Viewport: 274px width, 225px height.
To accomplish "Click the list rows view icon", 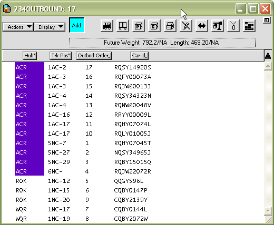I will [249, 26].
